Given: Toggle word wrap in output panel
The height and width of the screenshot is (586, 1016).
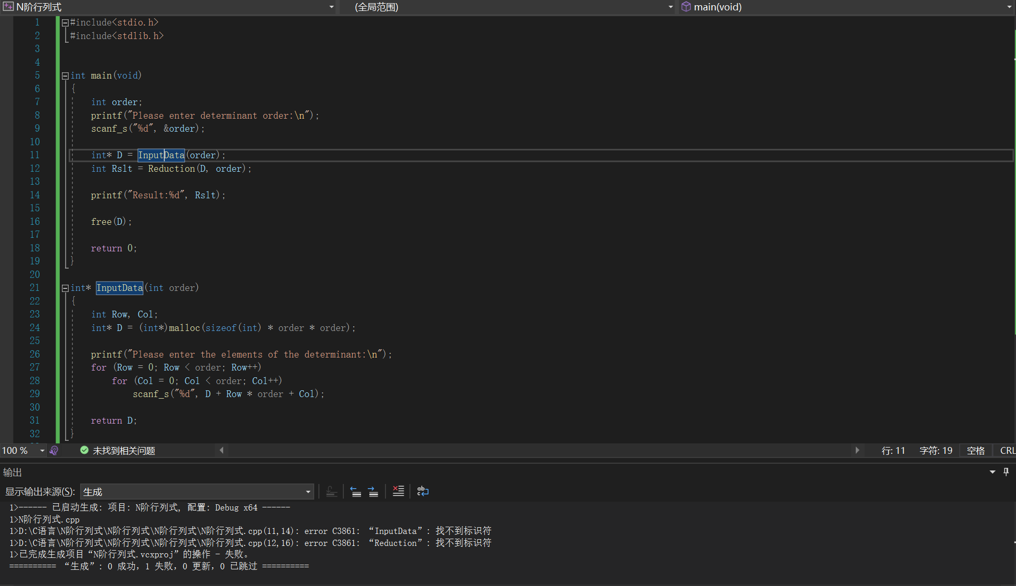Looking at the screenshot, I should pos(423,491).
